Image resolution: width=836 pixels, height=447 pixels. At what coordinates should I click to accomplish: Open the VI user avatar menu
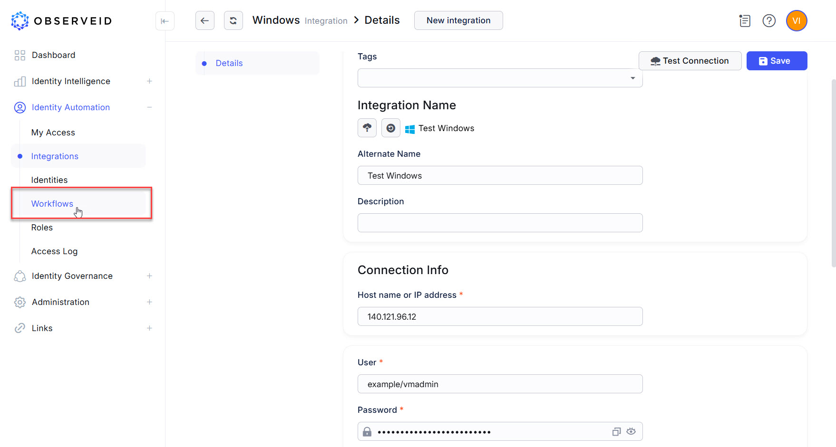797,20
